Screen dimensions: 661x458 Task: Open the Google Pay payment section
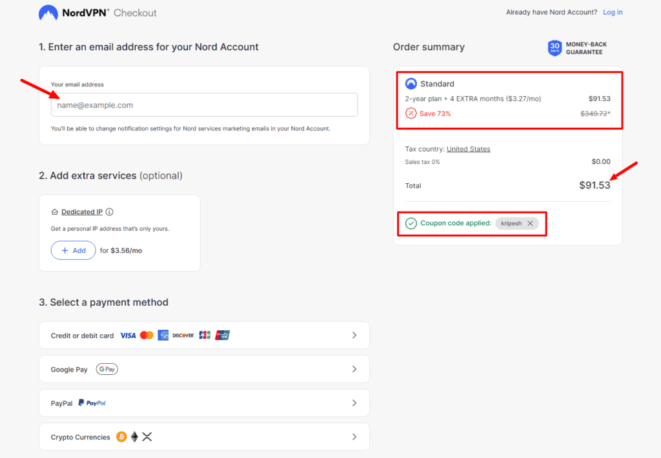(354, 369)
